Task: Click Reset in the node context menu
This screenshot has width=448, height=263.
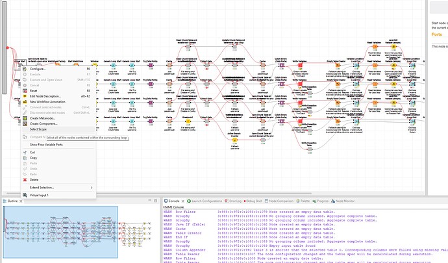Action: click(33, 91)
